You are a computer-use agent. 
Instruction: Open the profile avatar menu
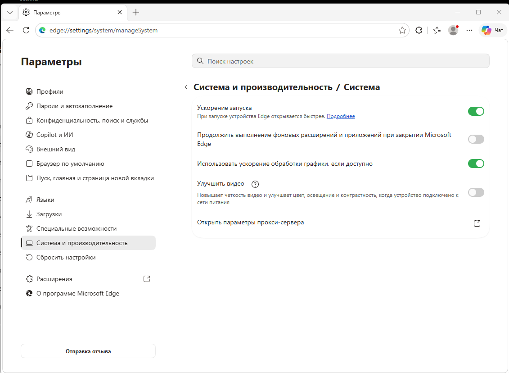click(x=453, y=30)
